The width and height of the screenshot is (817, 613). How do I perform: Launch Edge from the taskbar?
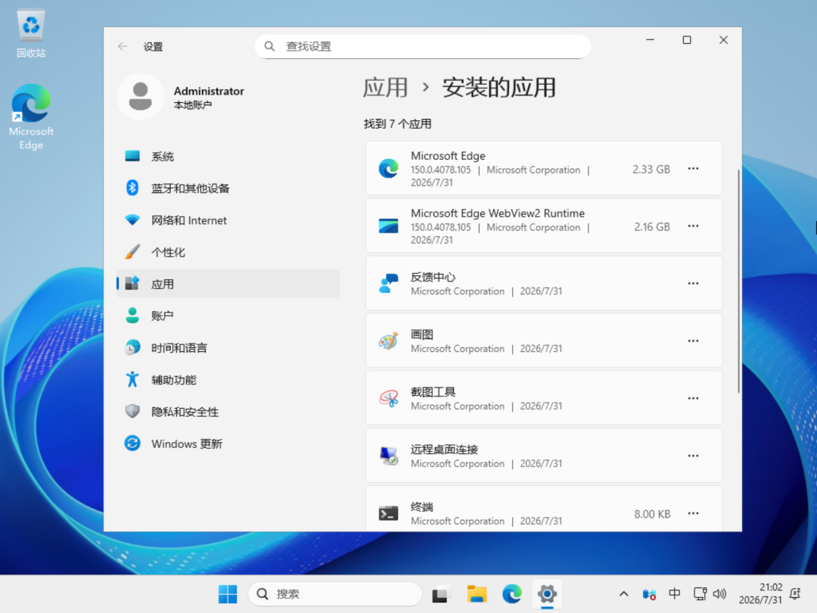(511, 594)
